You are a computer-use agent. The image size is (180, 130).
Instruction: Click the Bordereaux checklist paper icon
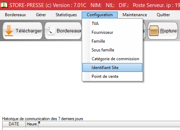[50, 31]
